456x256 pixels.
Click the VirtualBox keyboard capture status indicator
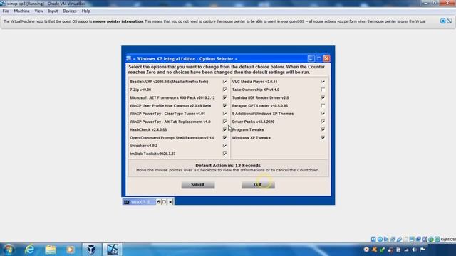click(x=437, y=239)
